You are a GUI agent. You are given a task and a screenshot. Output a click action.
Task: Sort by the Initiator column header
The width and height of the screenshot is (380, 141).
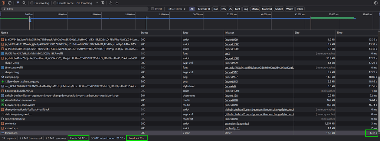click(259, 33)
